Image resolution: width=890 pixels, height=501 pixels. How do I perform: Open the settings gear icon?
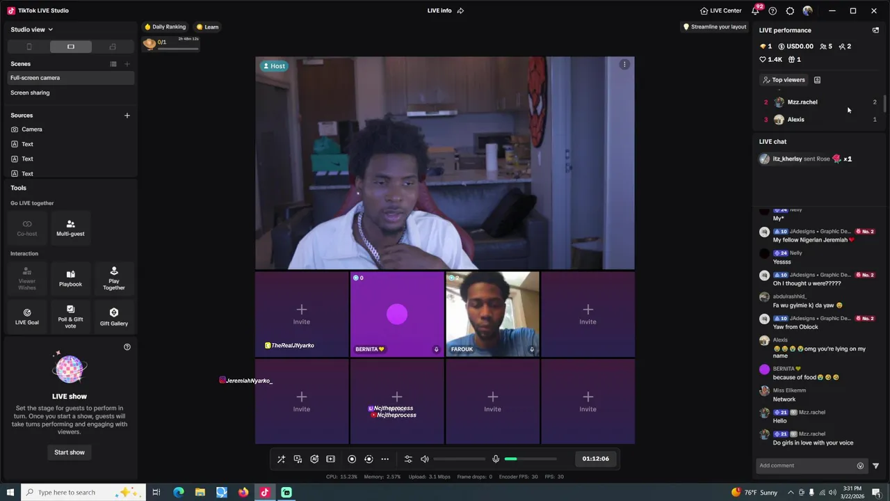click(790, 11)
